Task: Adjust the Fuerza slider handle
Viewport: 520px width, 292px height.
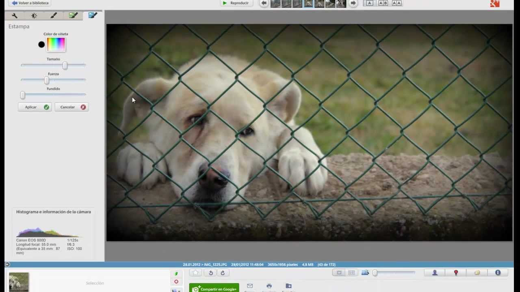Action: pyautogui.click(x=47, y=80)
